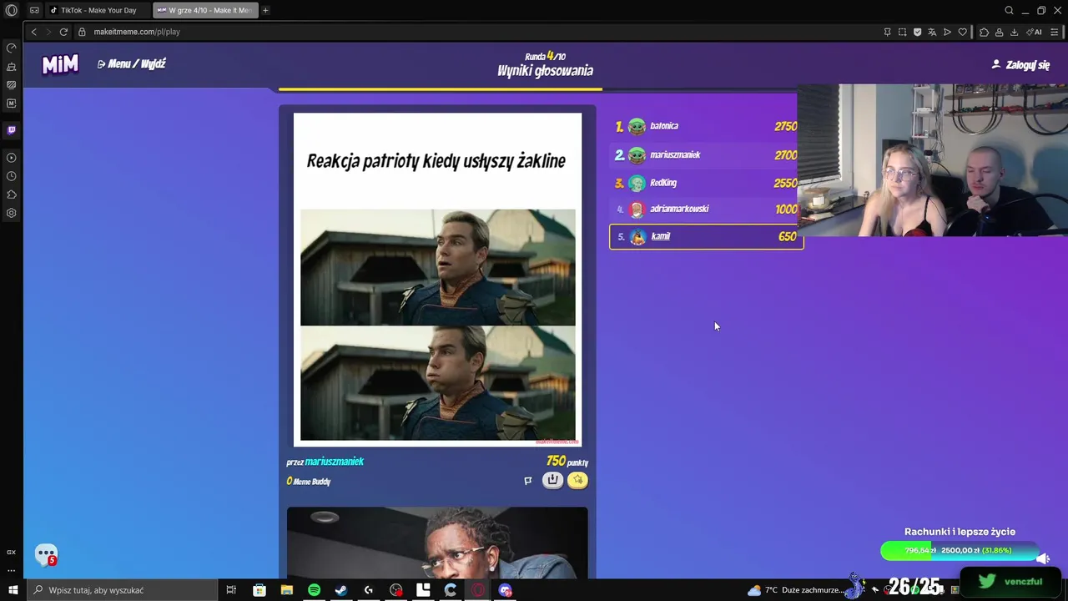Screen dimensions: 1068x601
Task: Open a new browser tab
Action: click(x=265, y=10)
